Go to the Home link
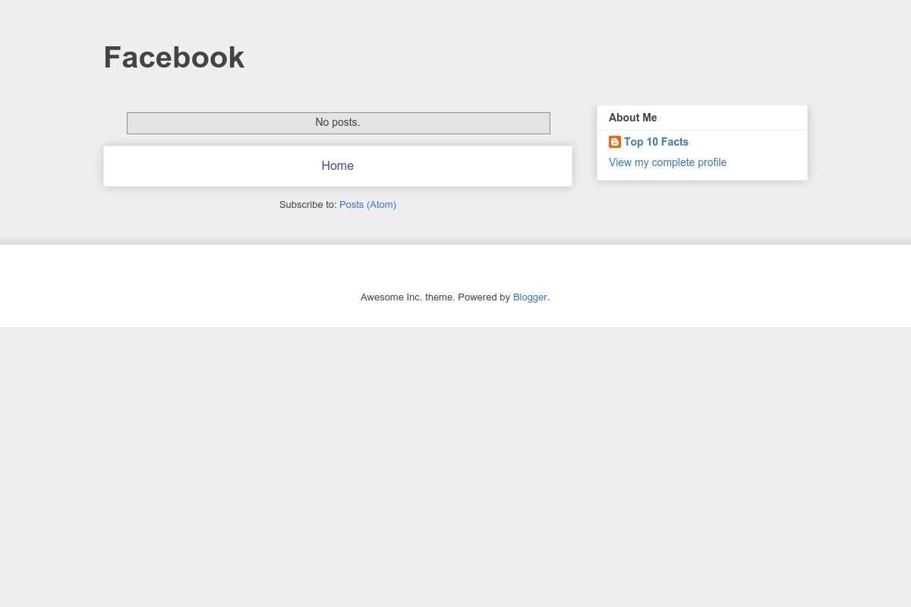This screenshot has width=911, height=607. pos(337,165)
